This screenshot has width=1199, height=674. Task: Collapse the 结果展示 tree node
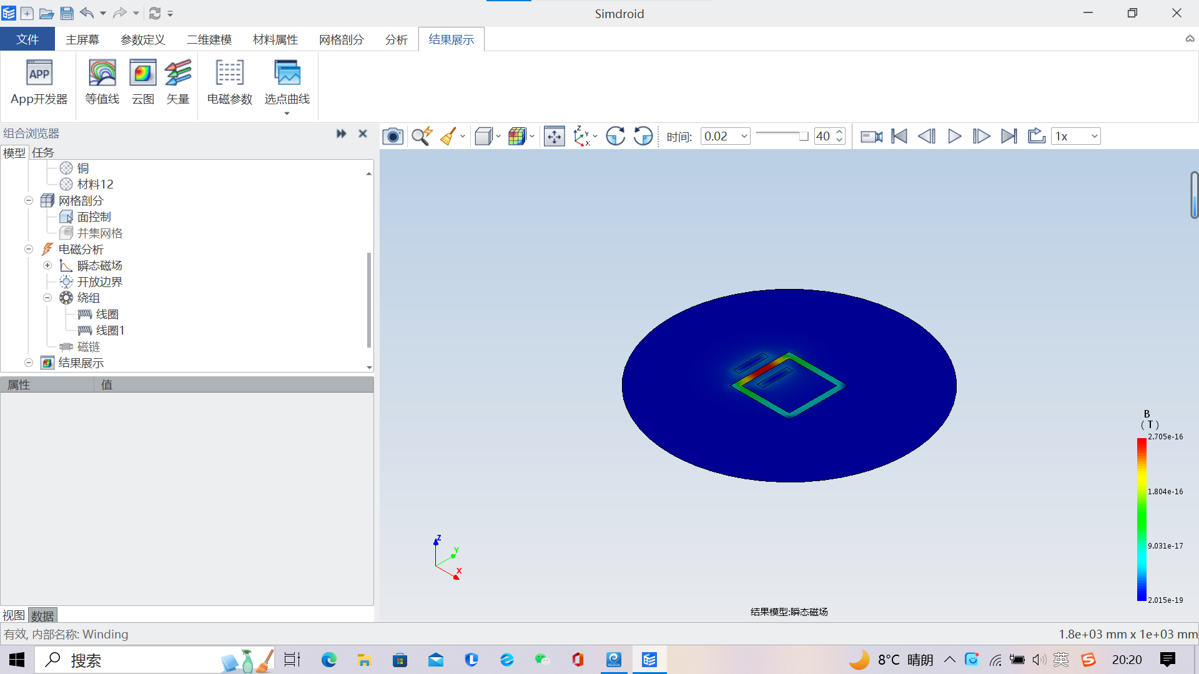coord(29,363)
